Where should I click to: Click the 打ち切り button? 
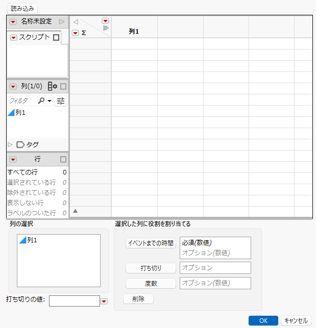pyautogui.click(x=151, y=268)
